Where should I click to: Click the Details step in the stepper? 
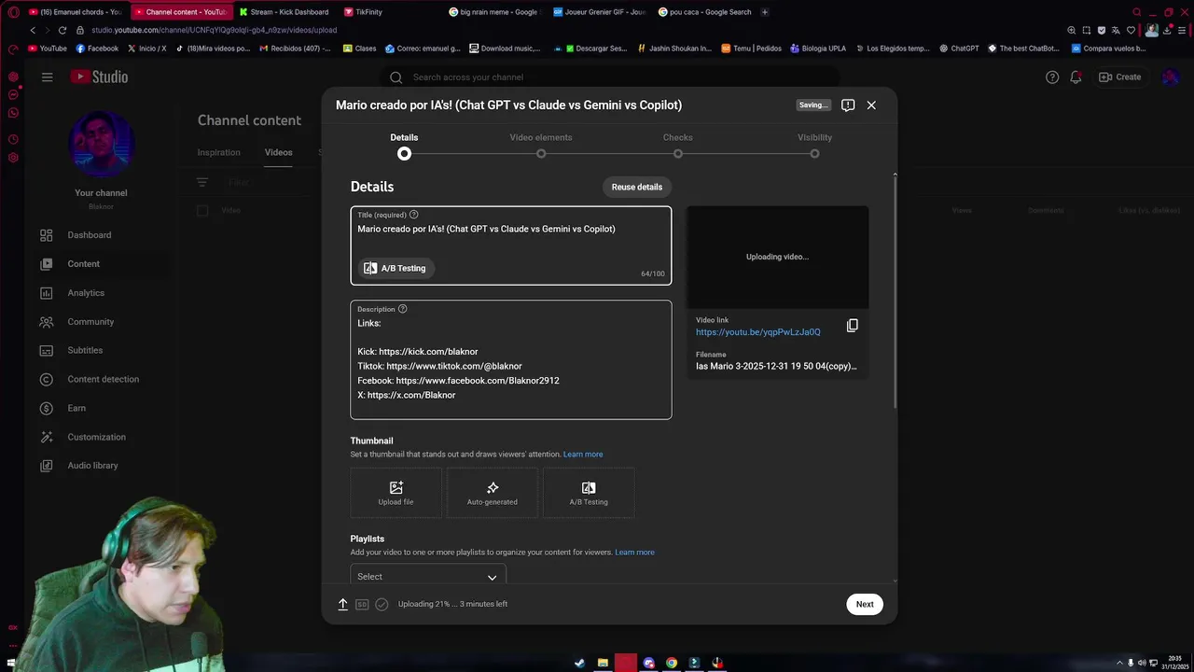(404, 144)
